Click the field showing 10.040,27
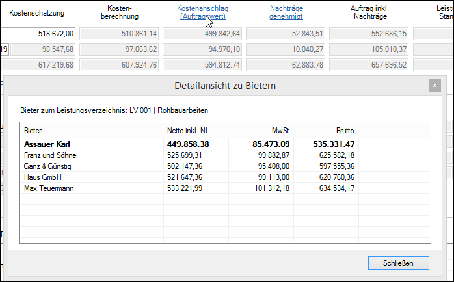 286,49
